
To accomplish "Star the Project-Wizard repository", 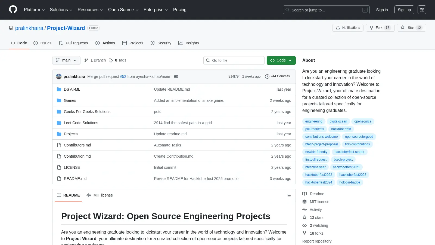I will point(411,28).
